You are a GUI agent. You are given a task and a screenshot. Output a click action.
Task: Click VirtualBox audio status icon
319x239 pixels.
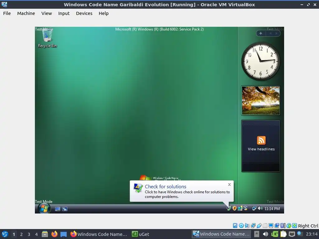(x=247, y=226)
